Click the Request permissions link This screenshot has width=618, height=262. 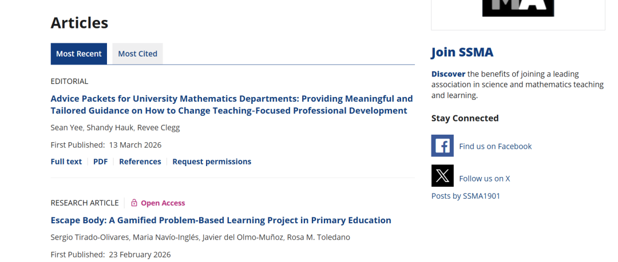(x=212, y=162)
